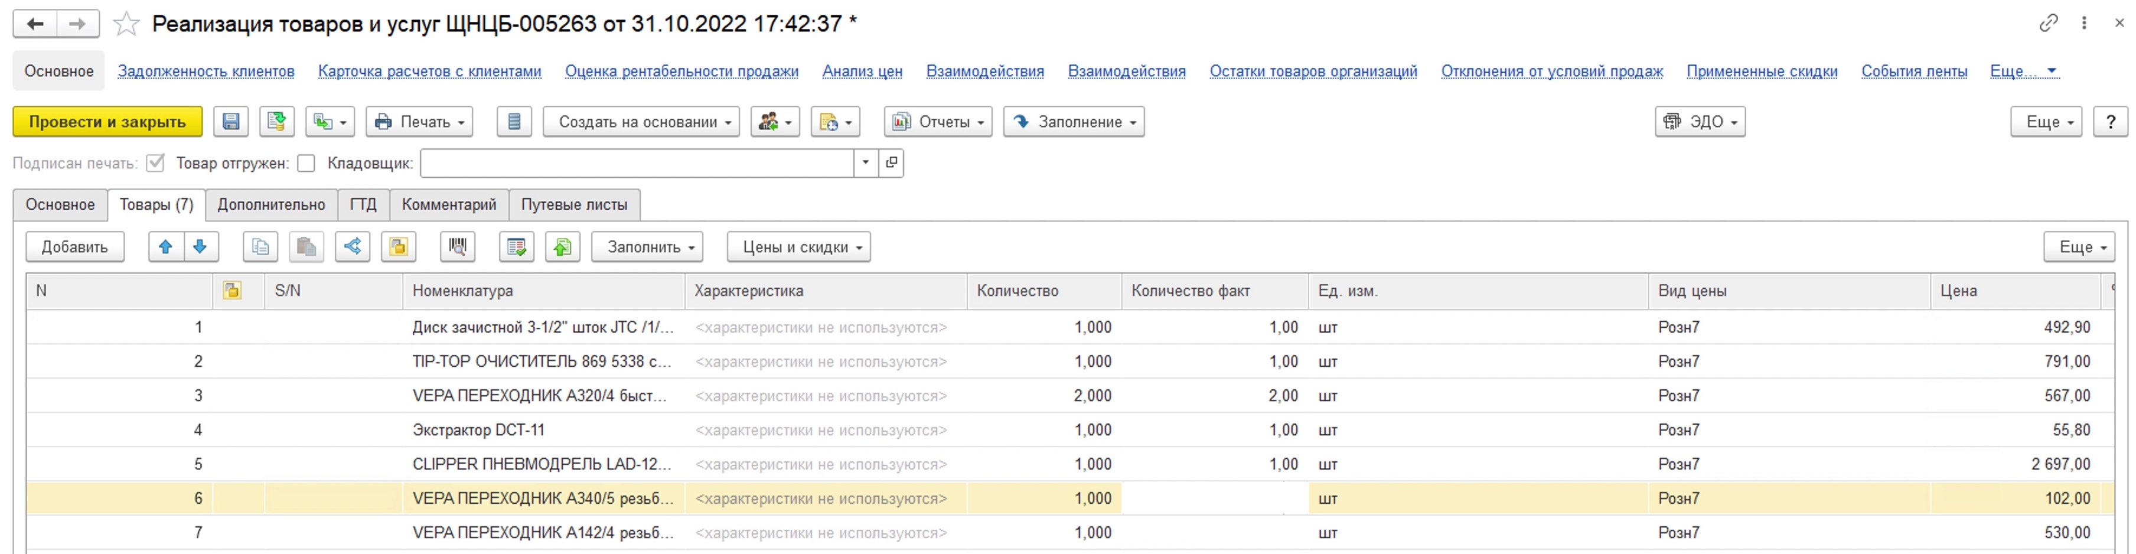This screenshot has height=554, width=2136.
Task: Move selected row down with blue arrow
Action: point(201,247)
